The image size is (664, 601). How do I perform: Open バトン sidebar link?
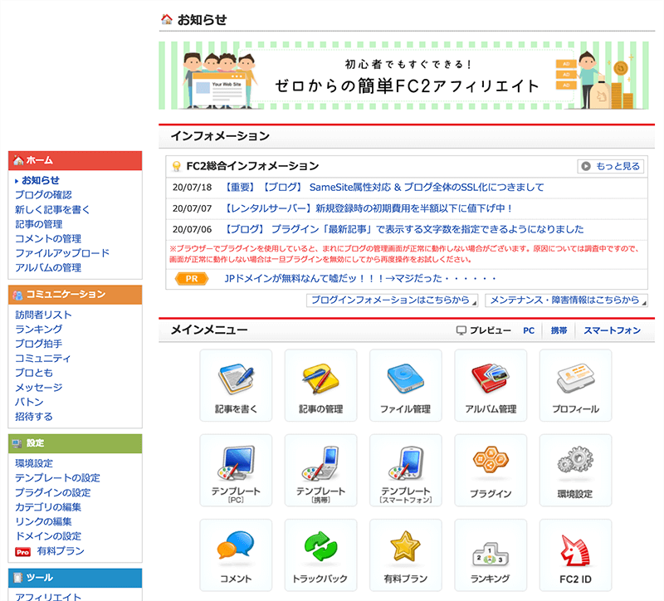click(x=29, y=402)
